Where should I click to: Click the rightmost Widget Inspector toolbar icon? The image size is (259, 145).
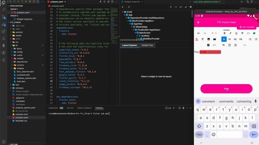coord(191,7)
